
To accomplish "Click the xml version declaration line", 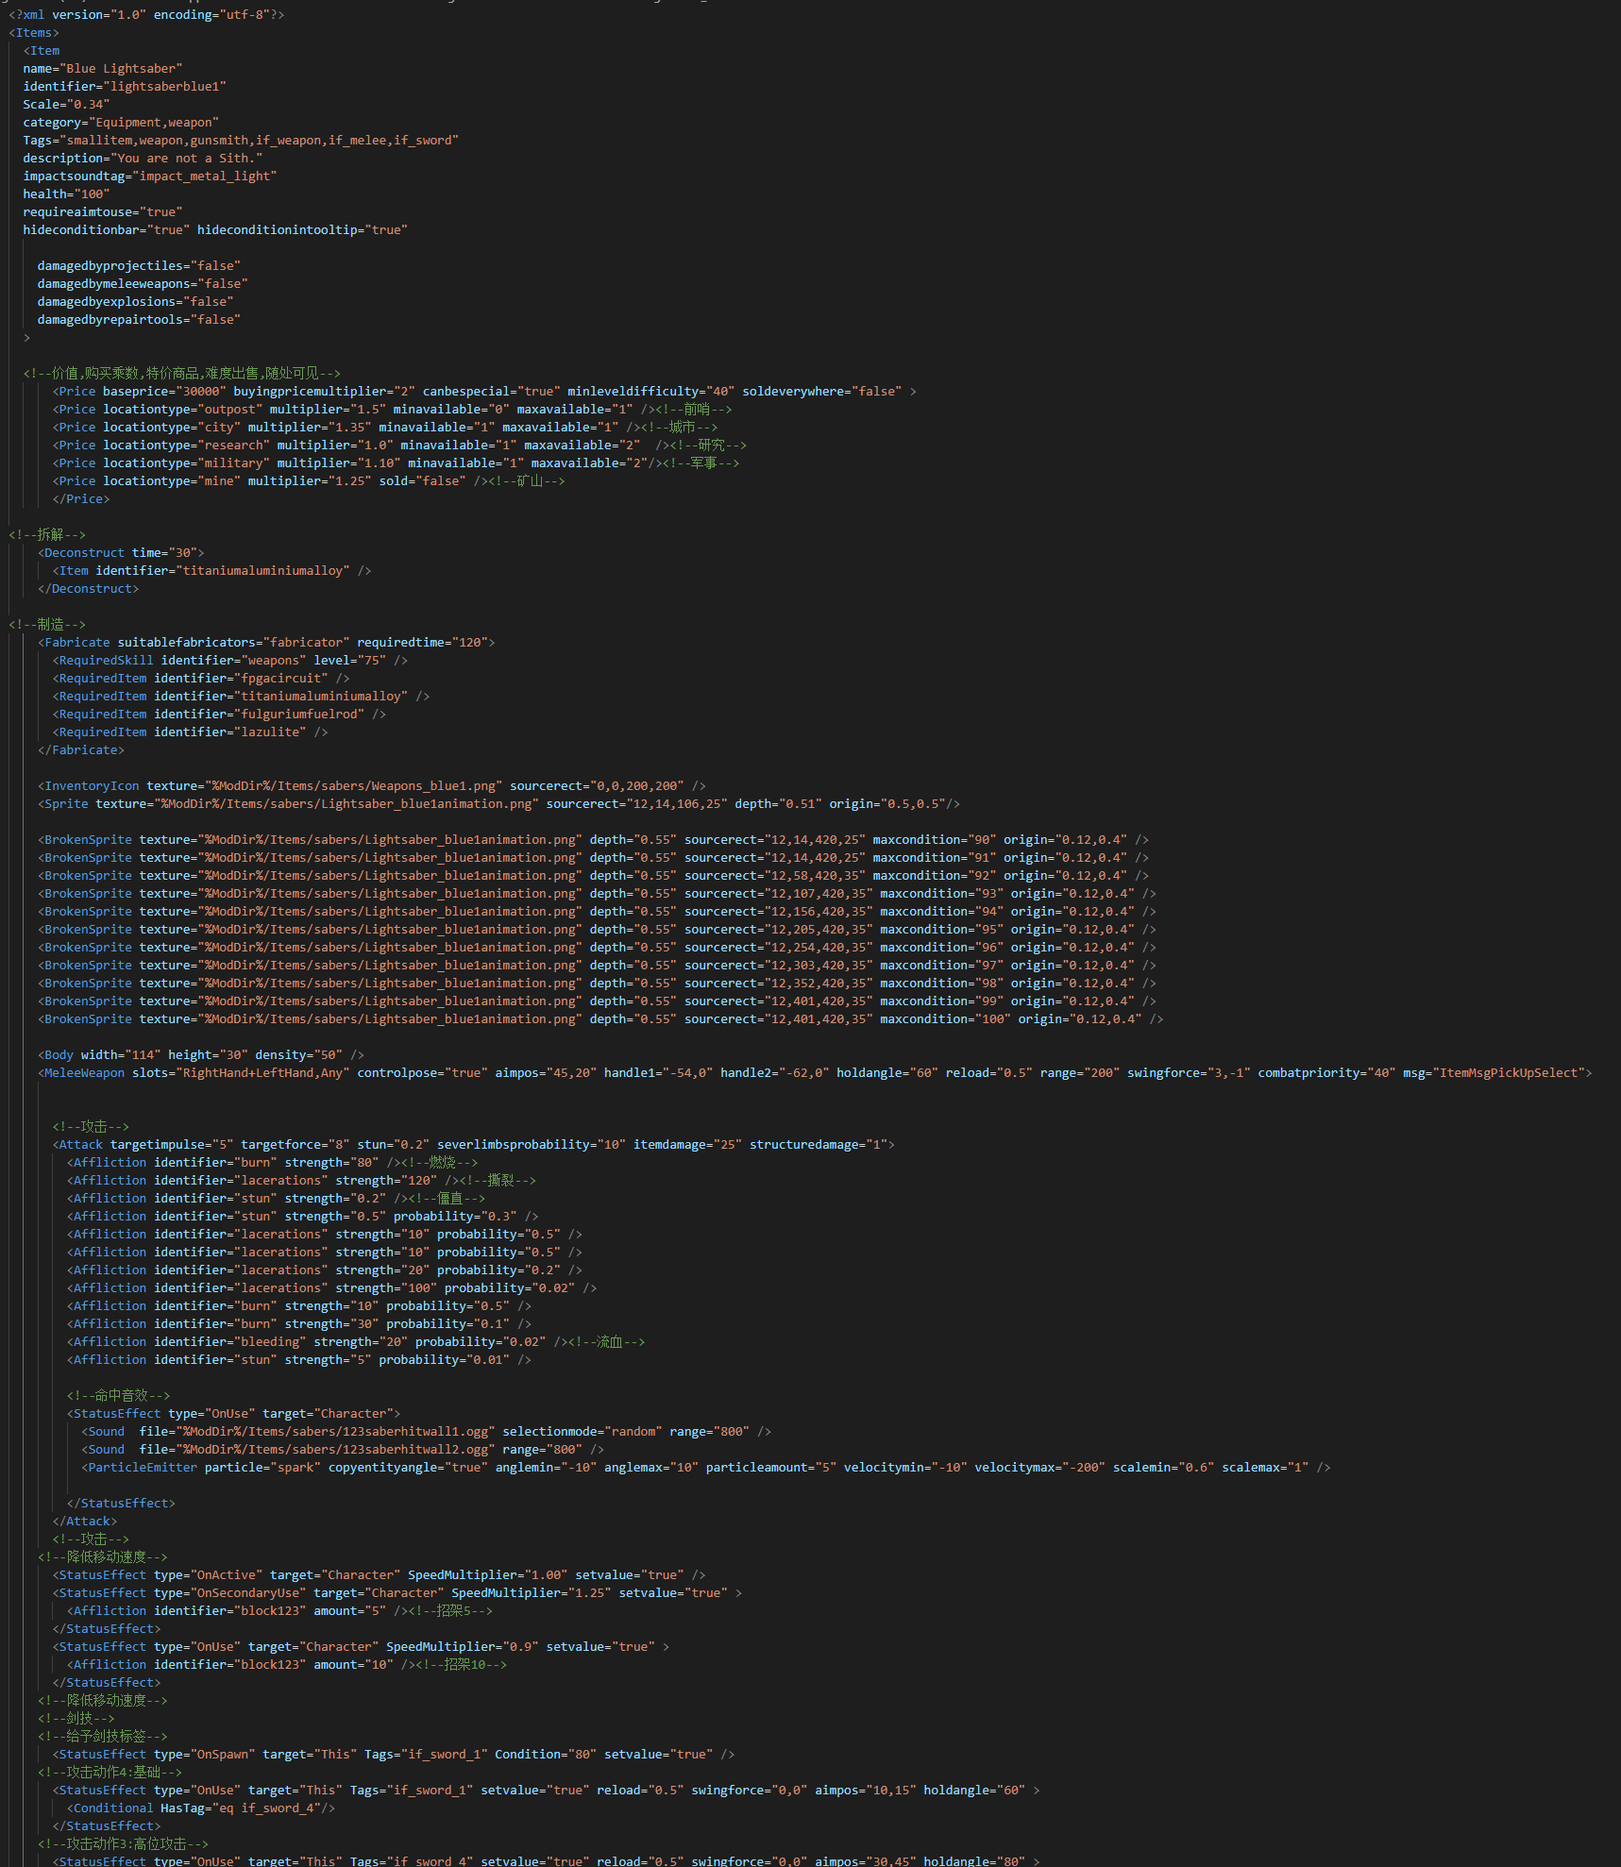I will click(146, 15).
